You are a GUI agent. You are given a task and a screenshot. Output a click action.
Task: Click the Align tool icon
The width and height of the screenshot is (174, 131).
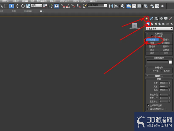coord(116,6)
